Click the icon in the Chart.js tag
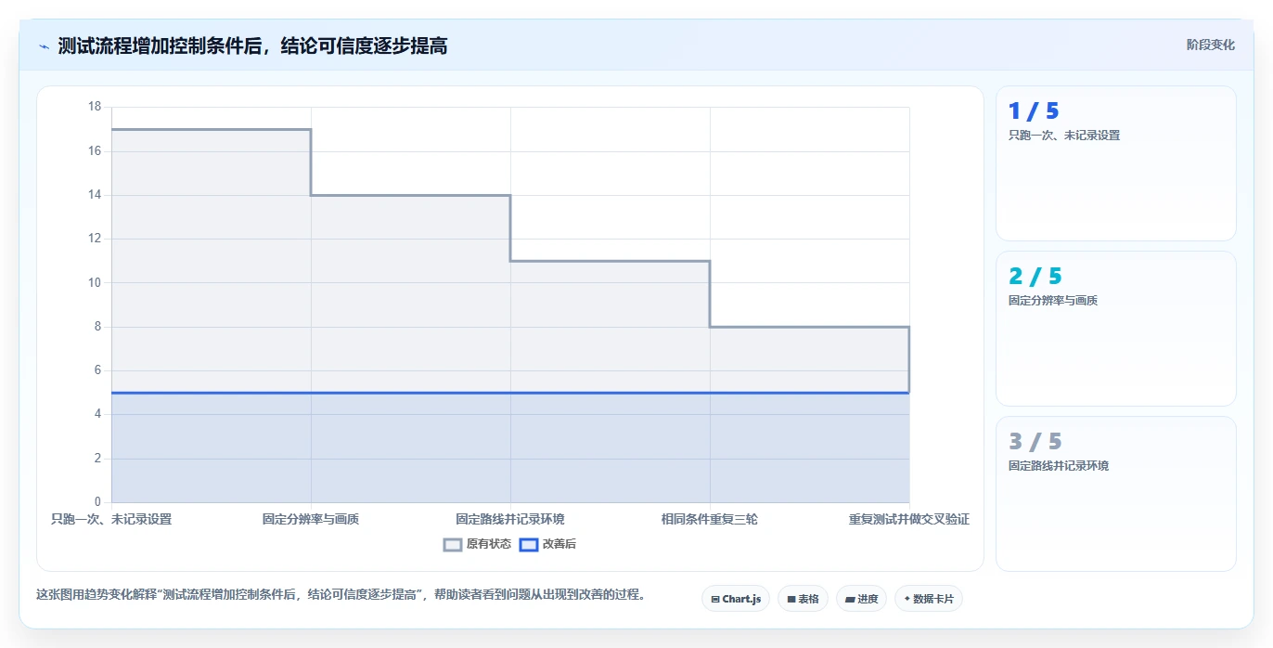The height and width of the screenshot is (648, 1273). click(x=715, y=600)
